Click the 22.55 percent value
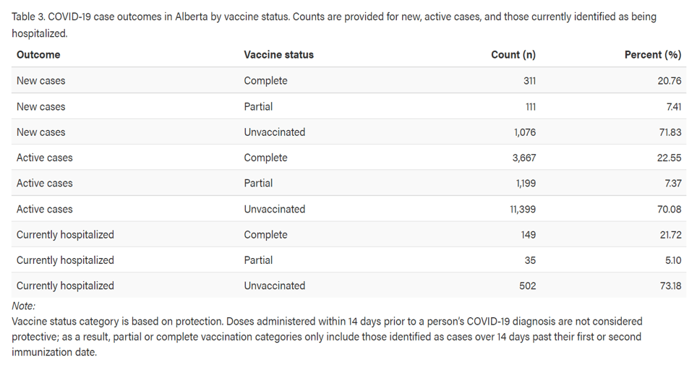 coord(668,158)
